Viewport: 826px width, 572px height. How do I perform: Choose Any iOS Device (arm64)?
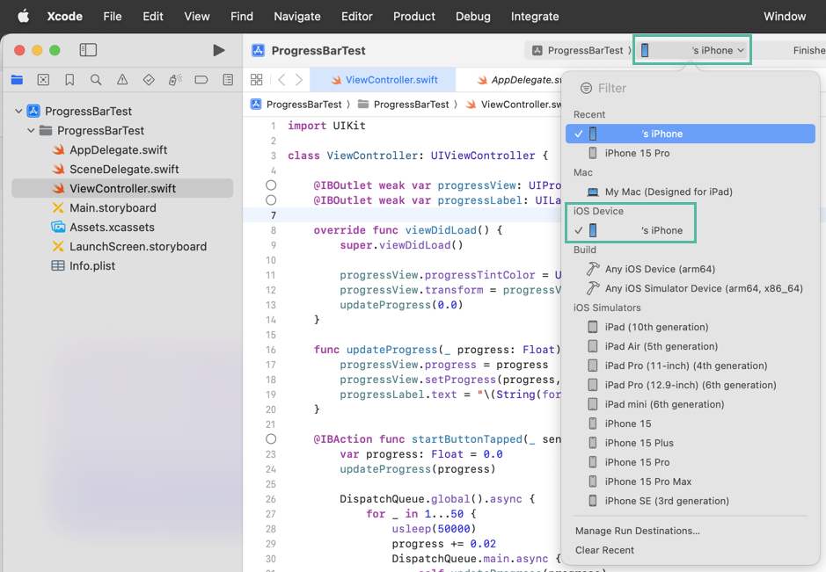[x=690, y=269]
